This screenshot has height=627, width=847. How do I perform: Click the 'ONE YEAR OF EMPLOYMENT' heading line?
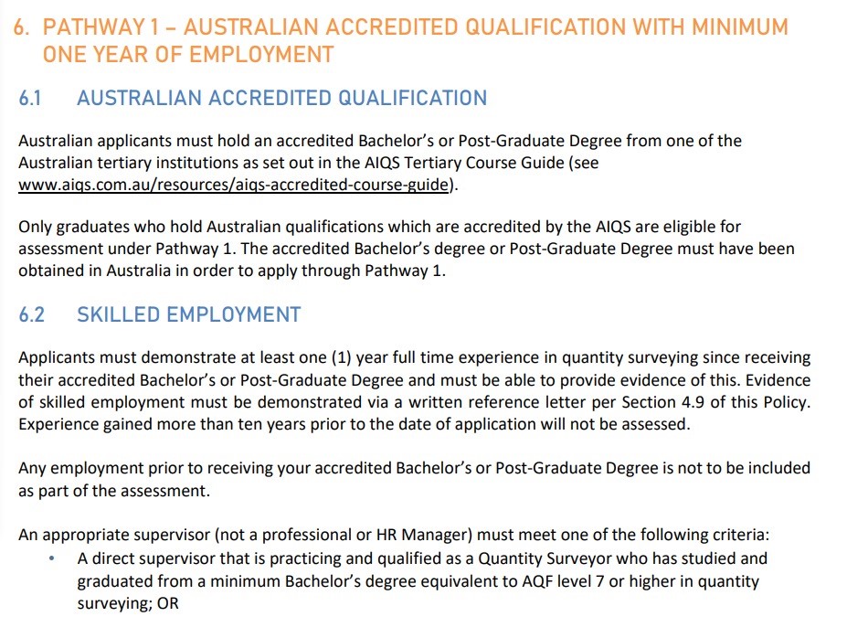(187, 55)
